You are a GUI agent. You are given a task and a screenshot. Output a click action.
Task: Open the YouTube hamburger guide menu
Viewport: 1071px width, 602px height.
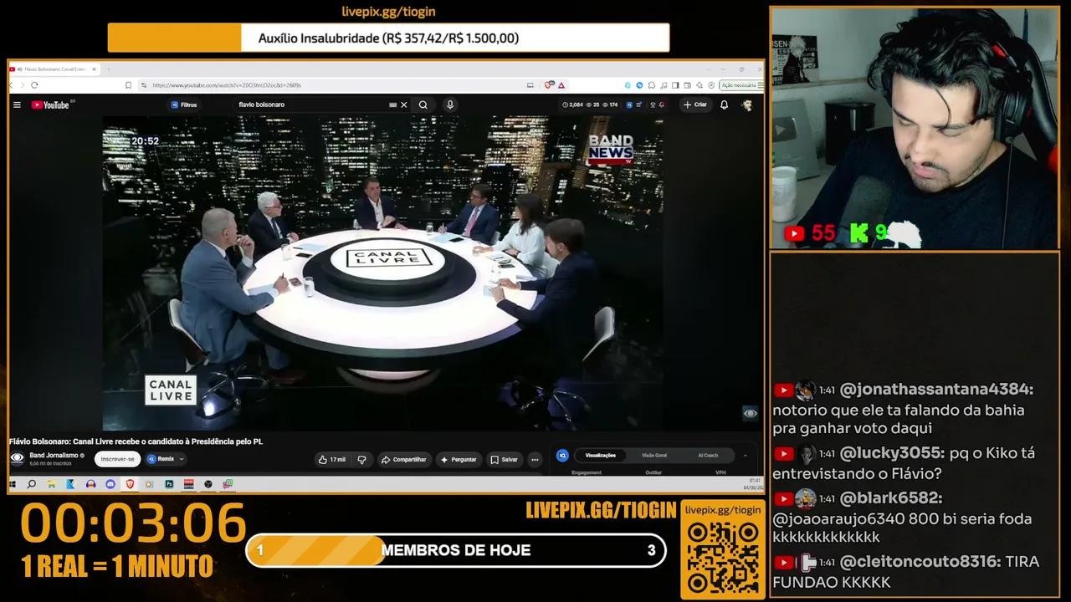17,105
